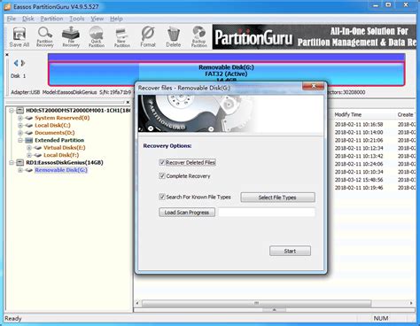Viewport: 420px width, 326px height.
Task: Close the left tree panel with X
Action: tap(128, 102)
